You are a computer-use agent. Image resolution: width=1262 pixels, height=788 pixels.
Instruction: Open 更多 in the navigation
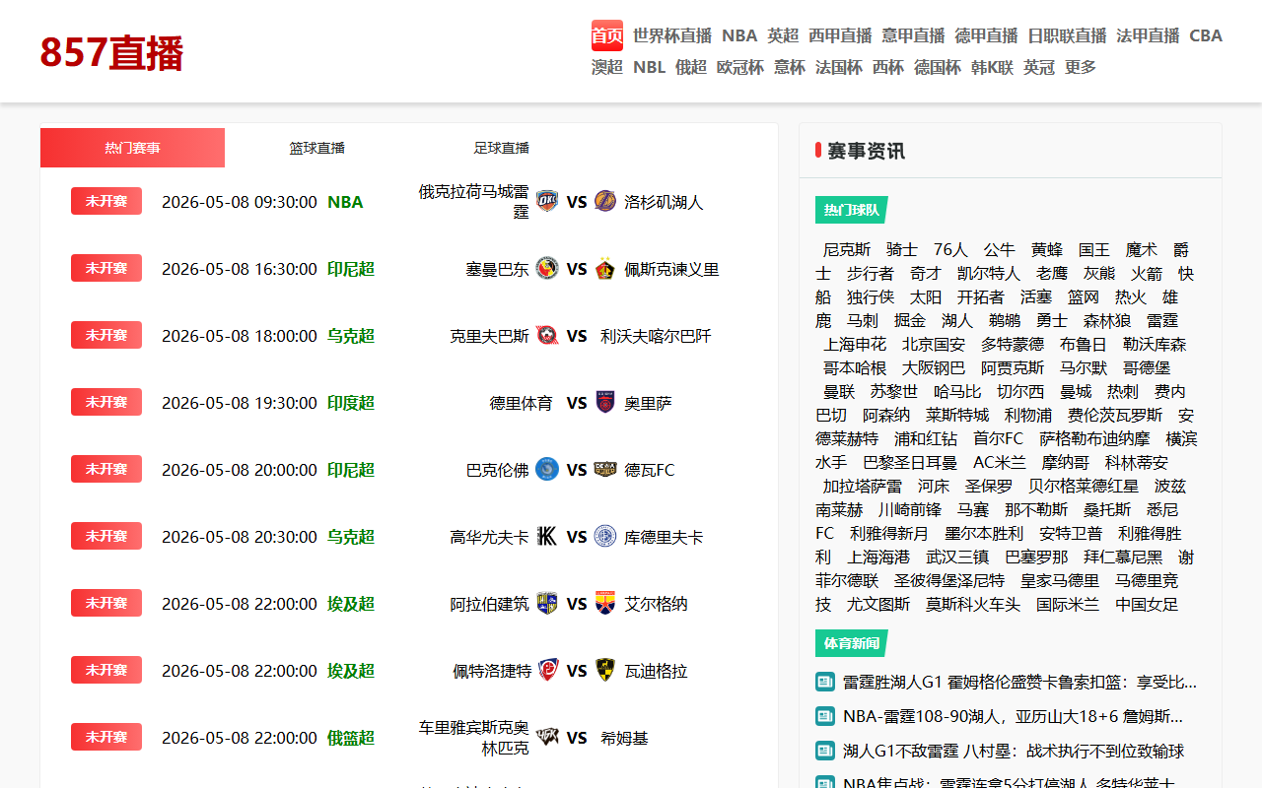1081,67
